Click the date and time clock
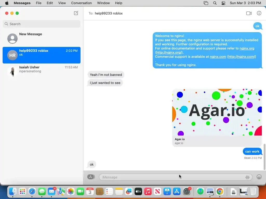Screen dimensions: 266x199 click(245, 3)
